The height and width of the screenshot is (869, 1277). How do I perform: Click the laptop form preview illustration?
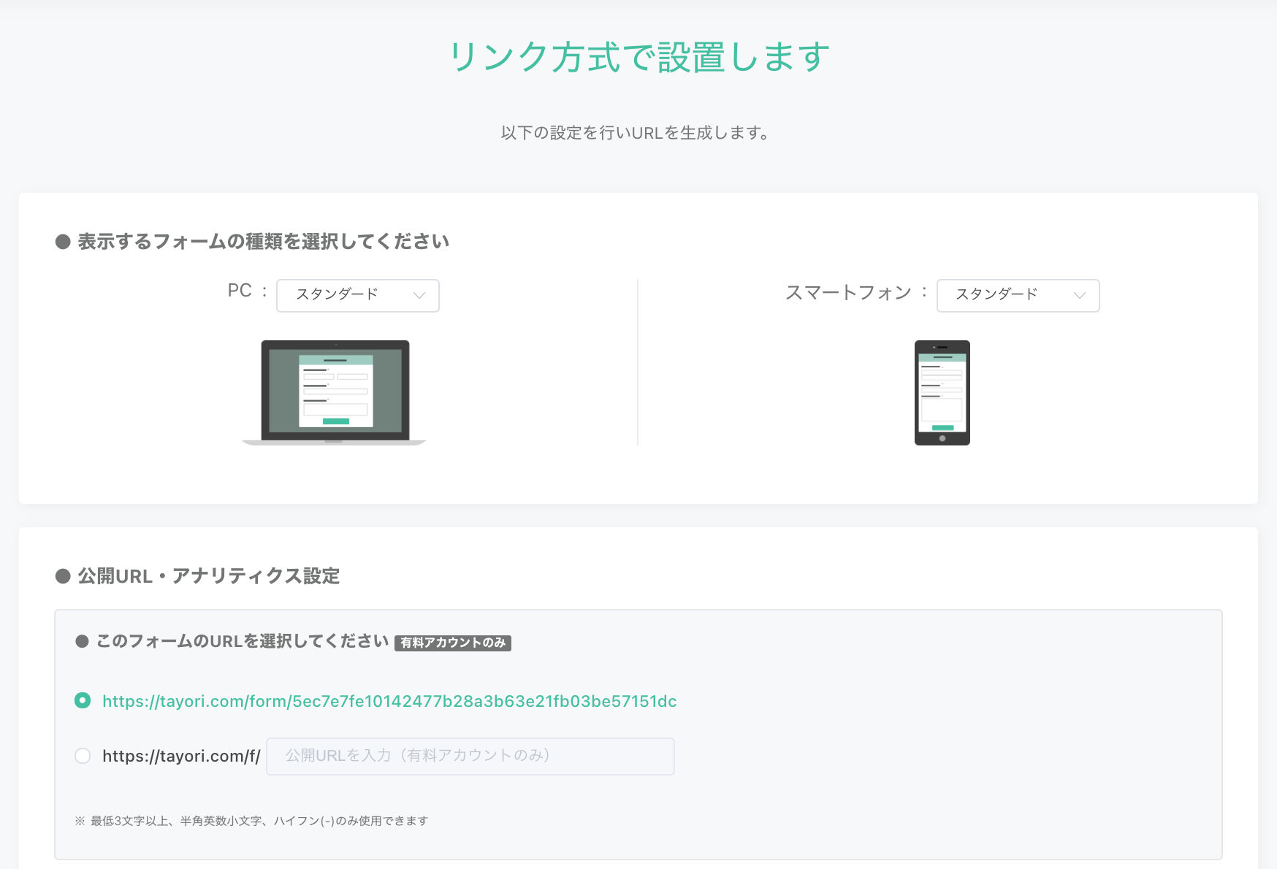335,392
